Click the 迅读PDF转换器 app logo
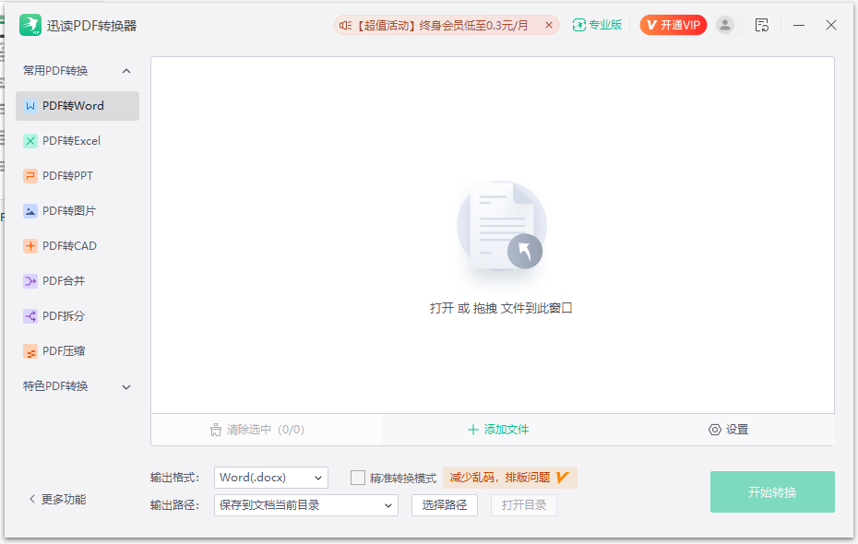The width and height of the screenshot is (858, 544). pyautogui.click(x=30, y=25)
